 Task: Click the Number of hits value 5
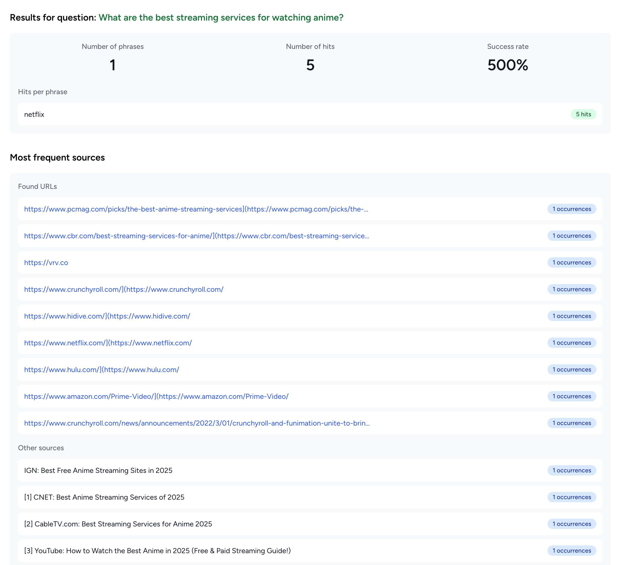coord(310,65)
